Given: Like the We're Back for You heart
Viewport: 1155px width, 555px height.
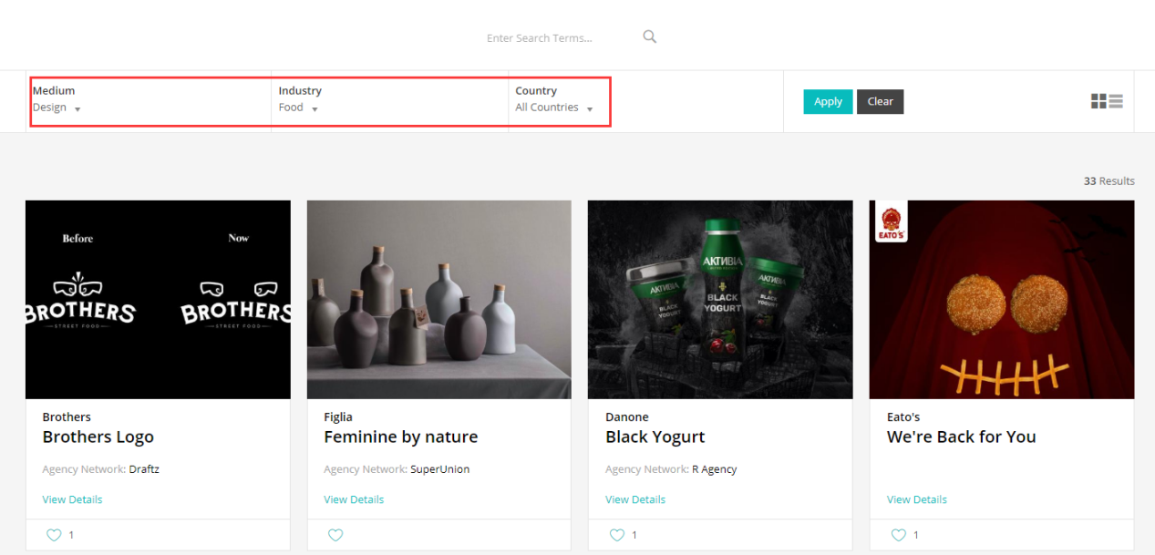Looking at the screenshot, I should coord(899,535).
